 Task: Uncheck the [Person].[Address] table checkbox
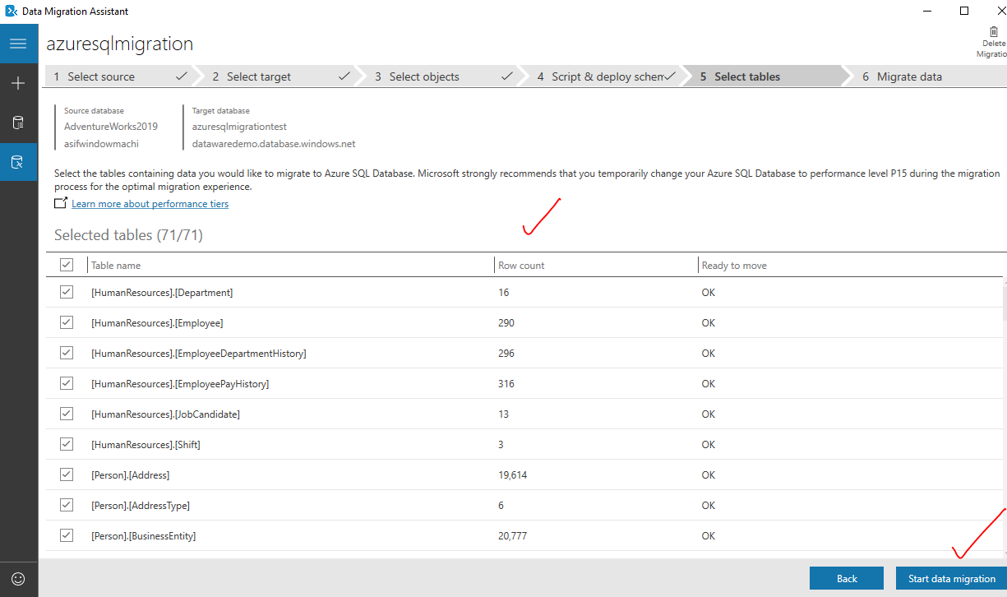tap(67, 474)
